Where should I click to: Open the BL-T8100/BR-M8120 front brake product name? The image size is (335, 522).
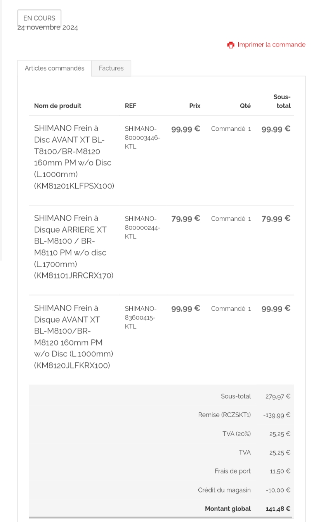[74, 157]
